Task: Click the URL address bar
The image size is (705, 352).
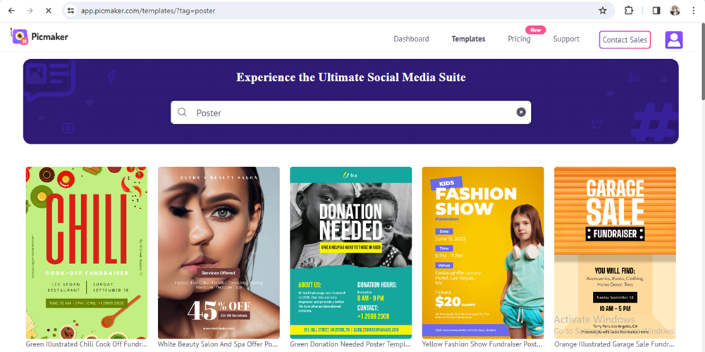Action: pos(337,11)
